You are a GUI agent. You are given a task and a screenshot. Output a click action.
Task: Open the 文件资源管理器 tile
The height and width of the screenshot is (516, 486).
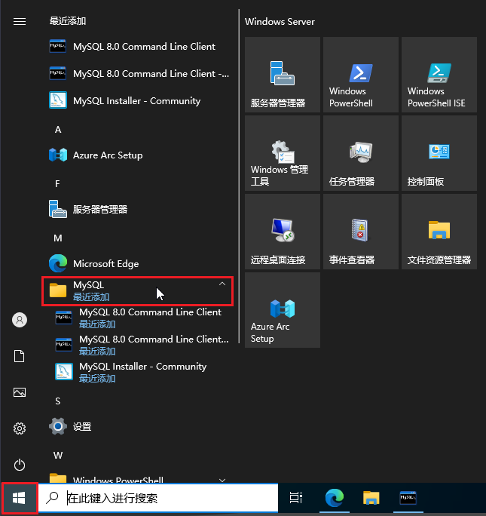point(439,232)
